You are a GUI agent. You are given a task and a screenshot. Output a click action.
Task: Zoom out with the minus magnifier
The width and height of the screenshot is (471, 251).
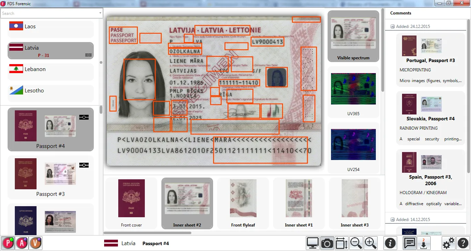tap(356, 243)
